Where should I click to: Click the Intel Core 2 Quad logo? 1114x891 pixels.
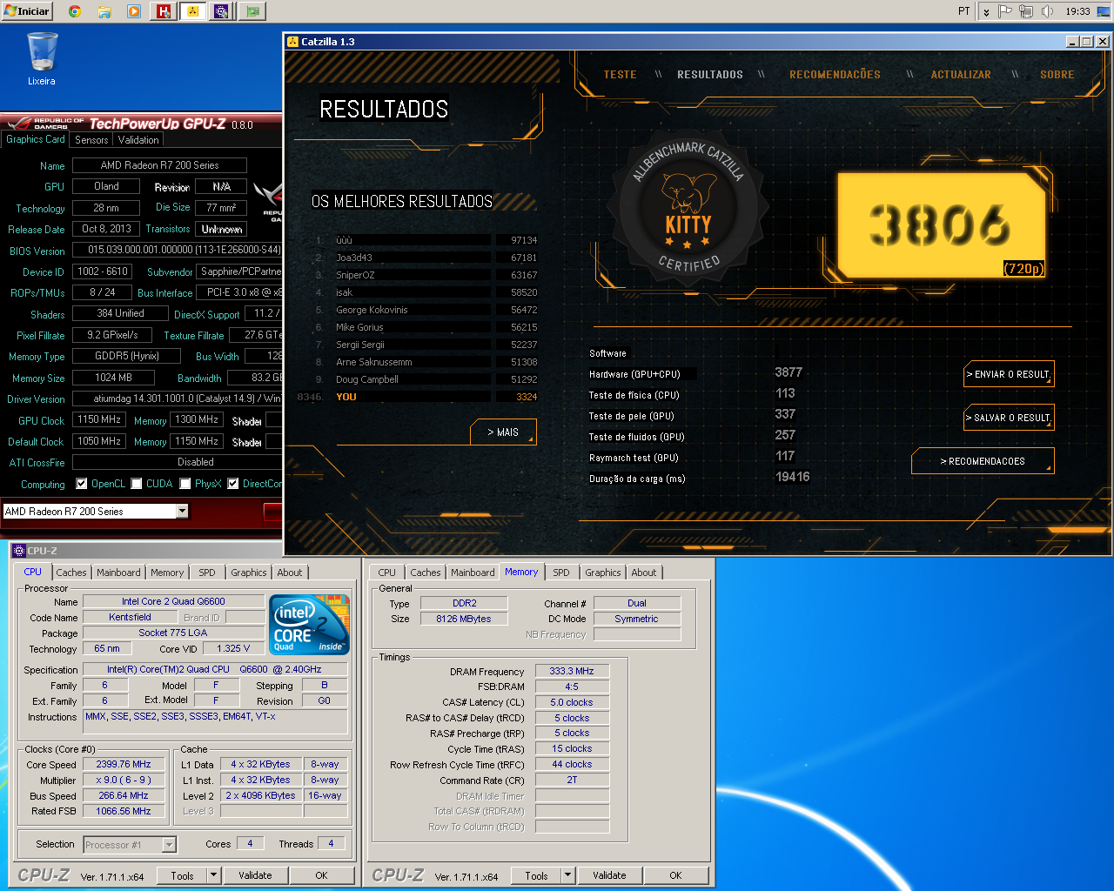point(310,624)
